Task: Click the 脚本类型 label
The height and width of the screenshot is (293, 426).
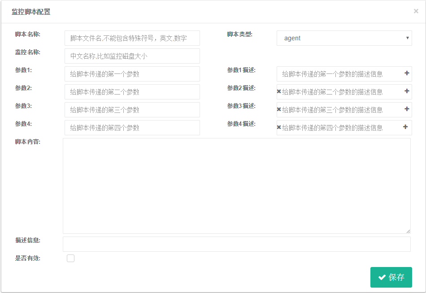Action: click(x=240, y=34)
